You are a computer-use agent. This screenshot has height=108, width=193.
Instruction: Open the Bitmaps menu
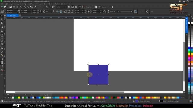[x=39, y=4]
